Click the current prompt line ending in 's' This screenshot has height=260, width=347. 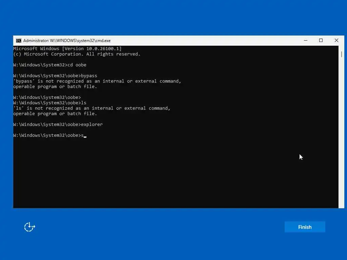pos(50,135)
